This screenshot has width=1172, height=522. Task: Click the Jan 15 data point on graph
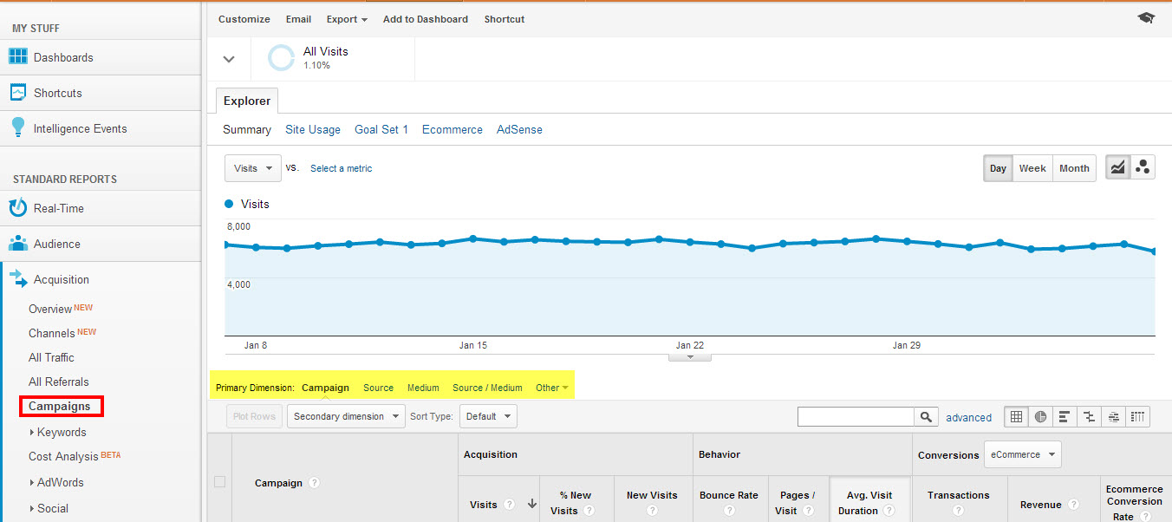click(472, 238)
